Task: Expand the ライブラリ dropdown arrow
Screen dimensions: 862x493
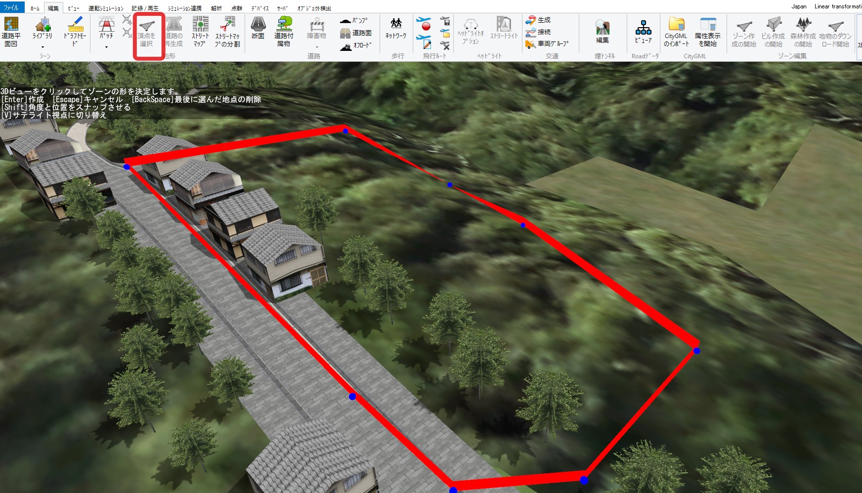Action: pos(43,47)
